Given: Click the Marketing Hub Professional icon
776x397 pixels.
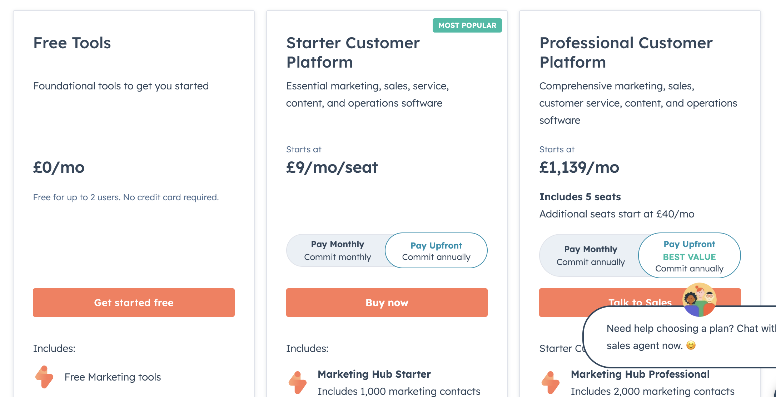Looking at the screenshot, I should [551, 383].
